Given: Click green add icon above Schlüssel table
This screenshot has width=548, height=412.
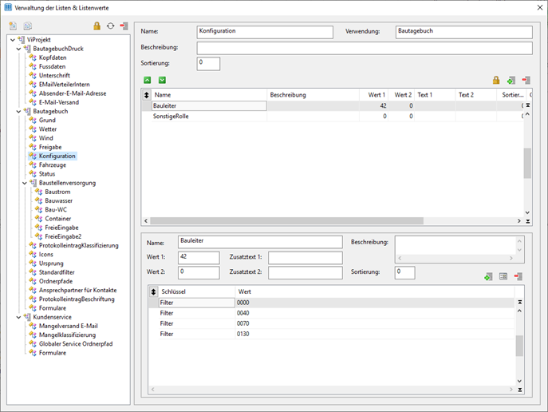Looking at the screenshot, I should coord(488,276).
